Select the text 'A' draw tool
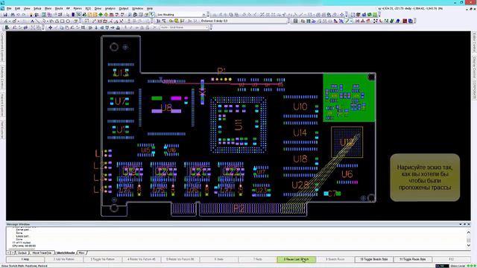 [x=32, y=21]
